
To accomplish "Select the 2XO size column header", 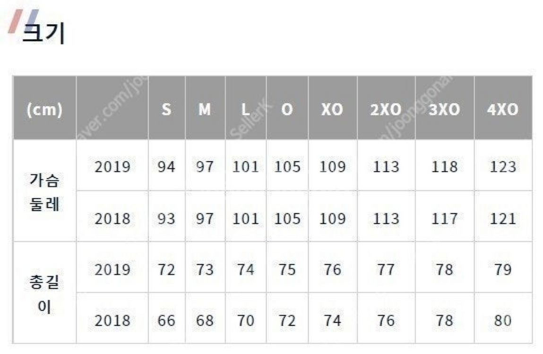I will (386, 110).
